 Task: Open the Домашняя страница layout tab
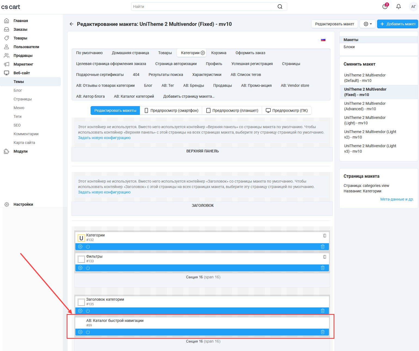pyautogui.click(x=131, y=53)
